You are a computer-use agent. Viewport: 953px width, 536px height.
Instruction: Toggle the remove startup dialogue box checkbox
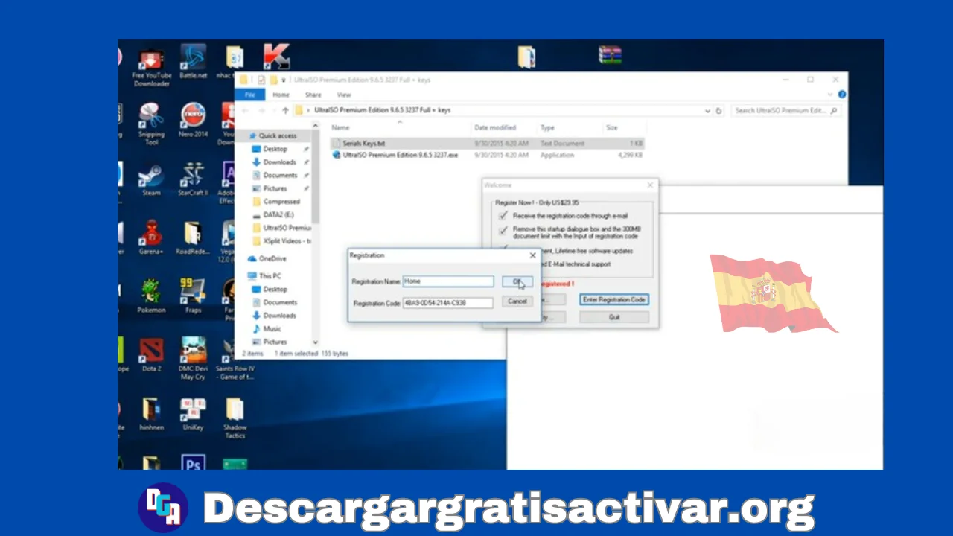[503, 232]
